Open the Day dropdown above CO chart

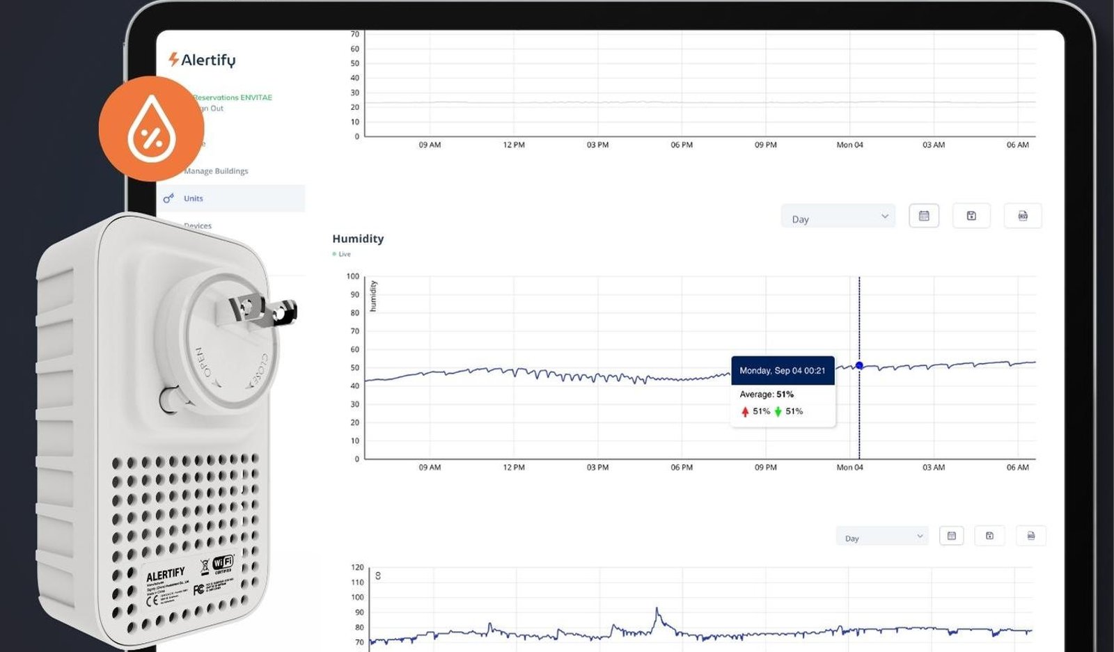coord(882,536)
